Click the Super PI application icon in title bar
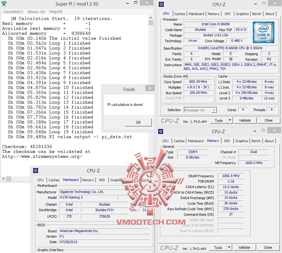282x253 pixels. 4,4
